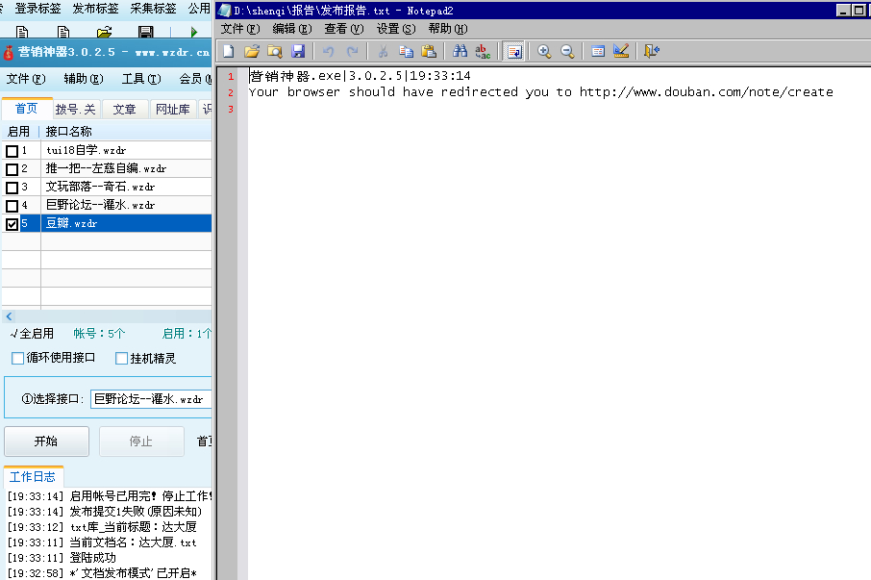Image resolution: width=871 pixels, height=580 pixels.
Task: Click the Save floppy disk icon in Notepad2
Action: click(x=298, y=51)
